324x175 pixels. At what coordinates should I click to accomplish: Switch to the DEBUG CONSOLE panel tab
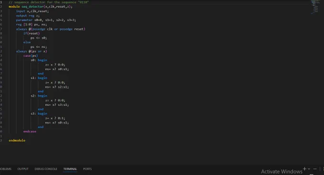pyautogui.click(x=46, y=169)
